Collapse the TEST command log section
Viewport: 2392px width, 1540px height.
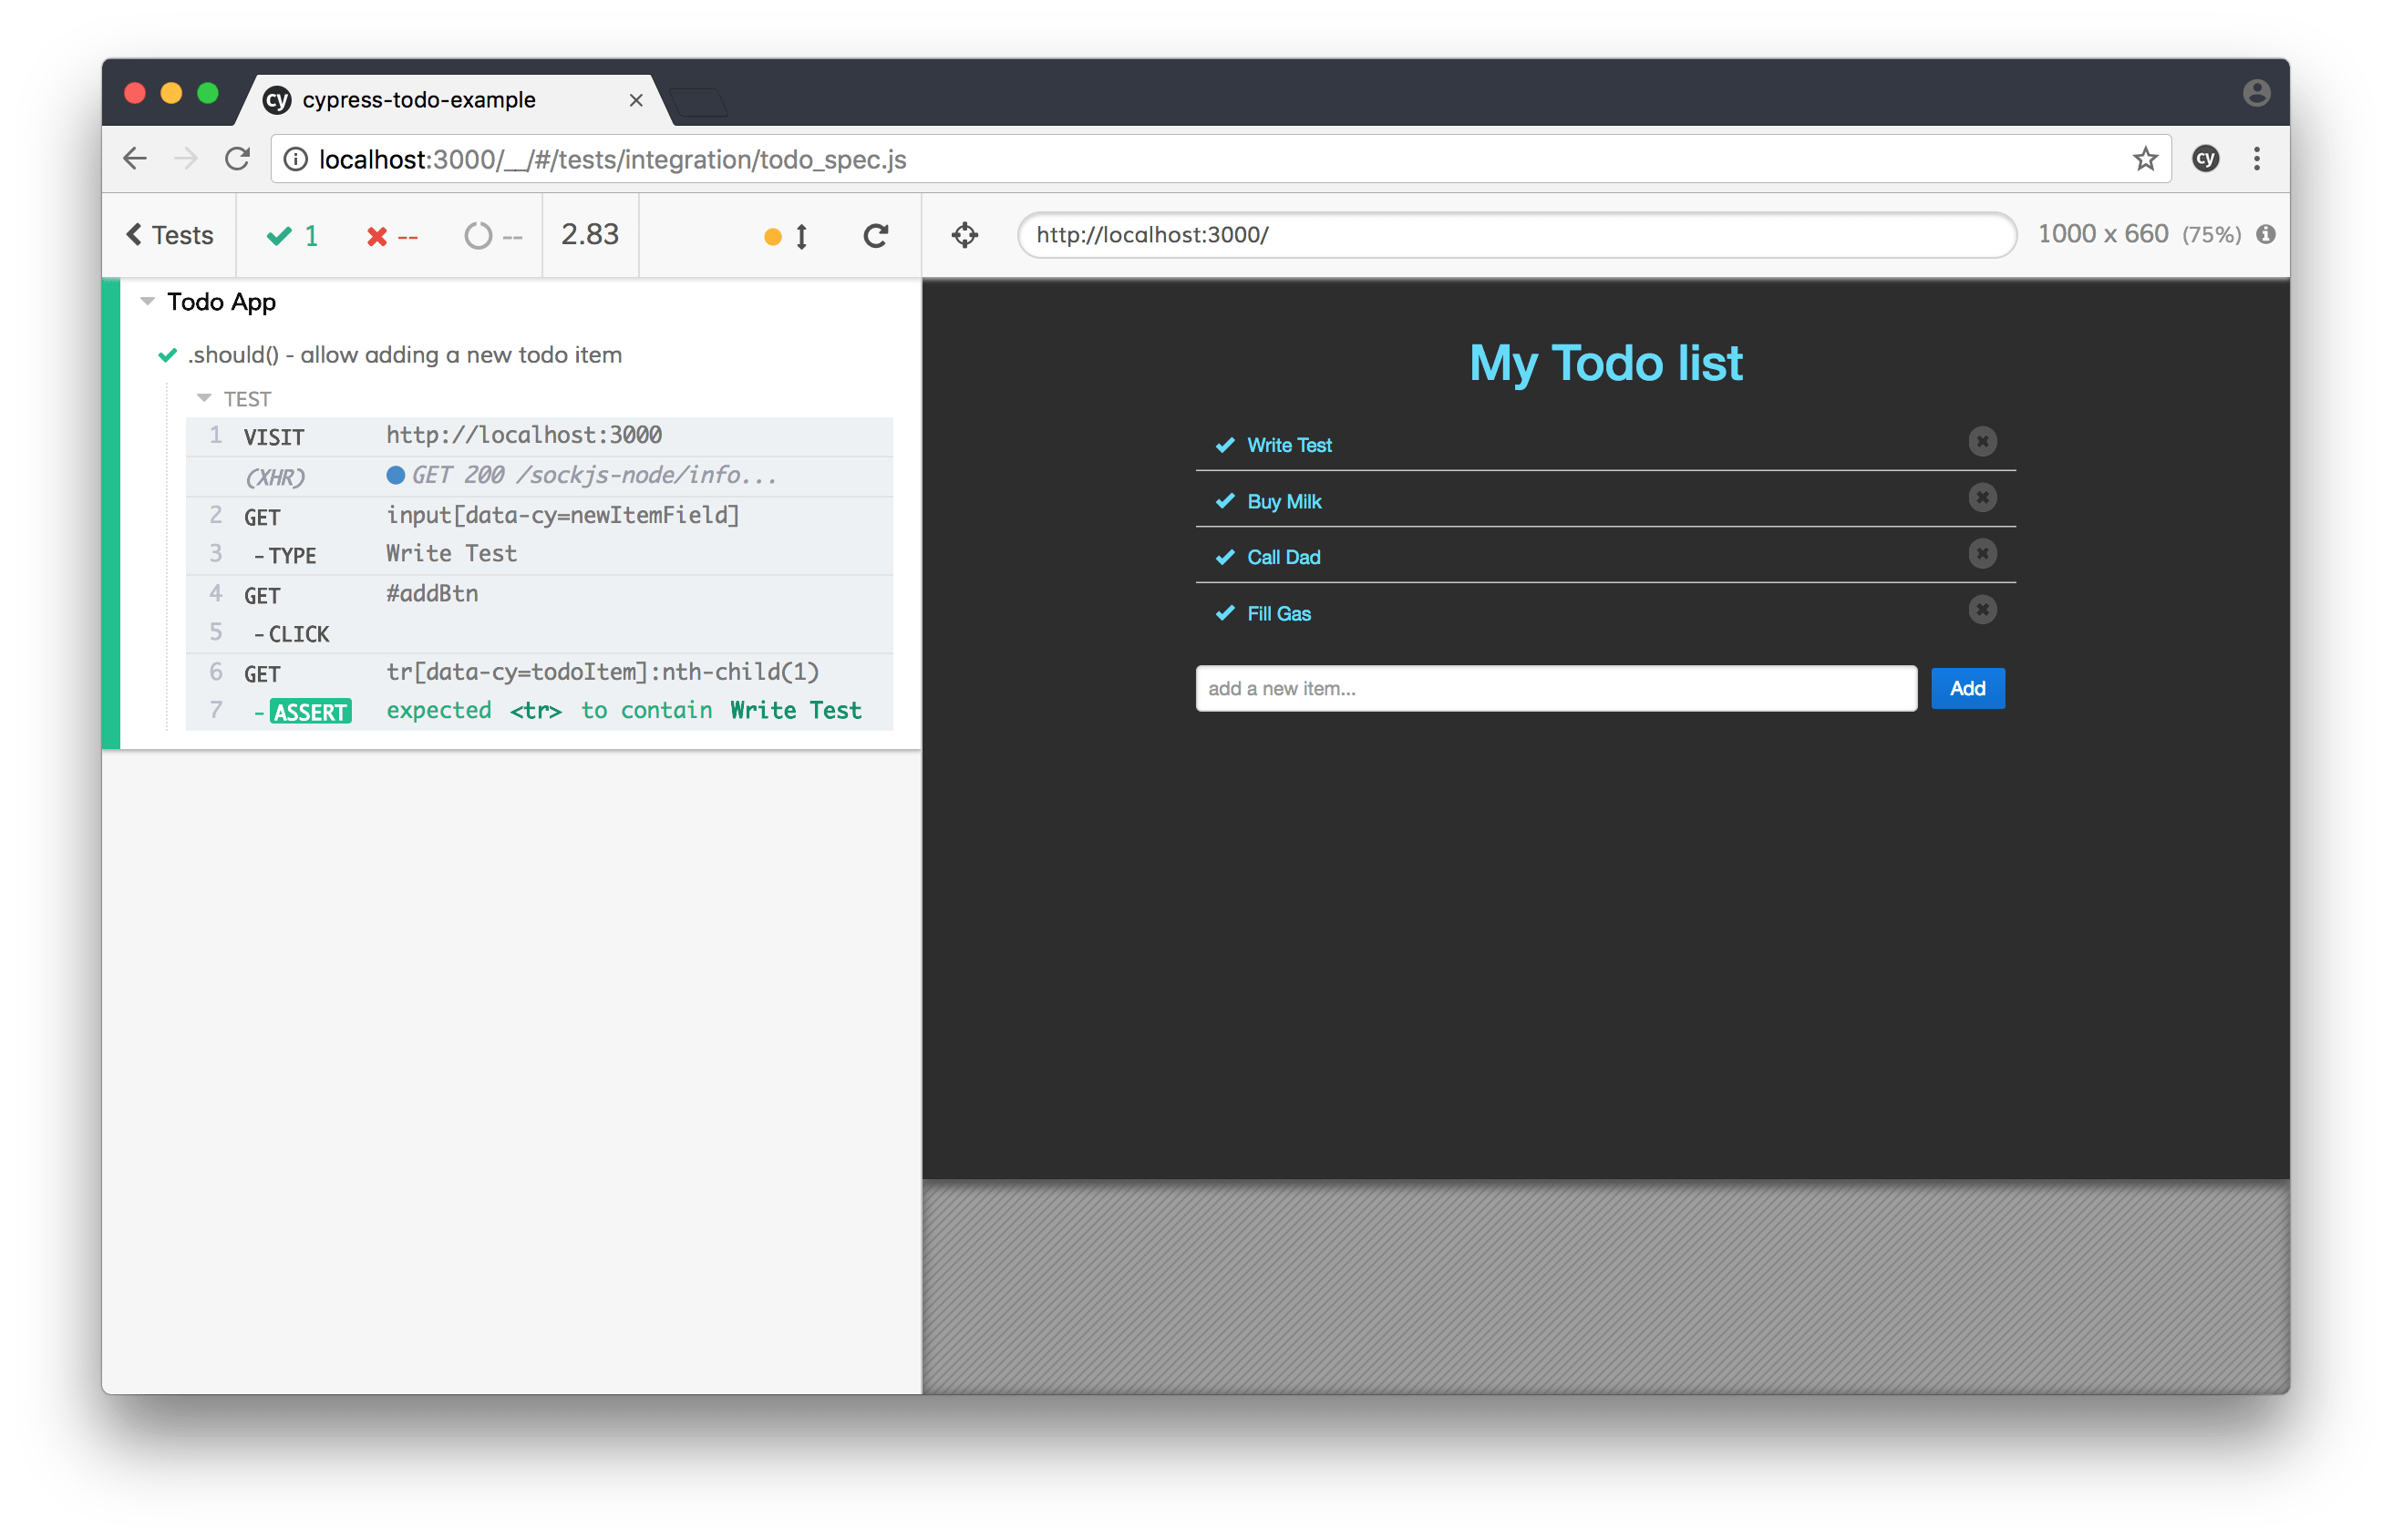click(205, 397)
